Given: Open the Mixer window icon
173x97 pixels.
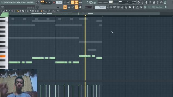Looking at the screenshot, I should 122,7.
